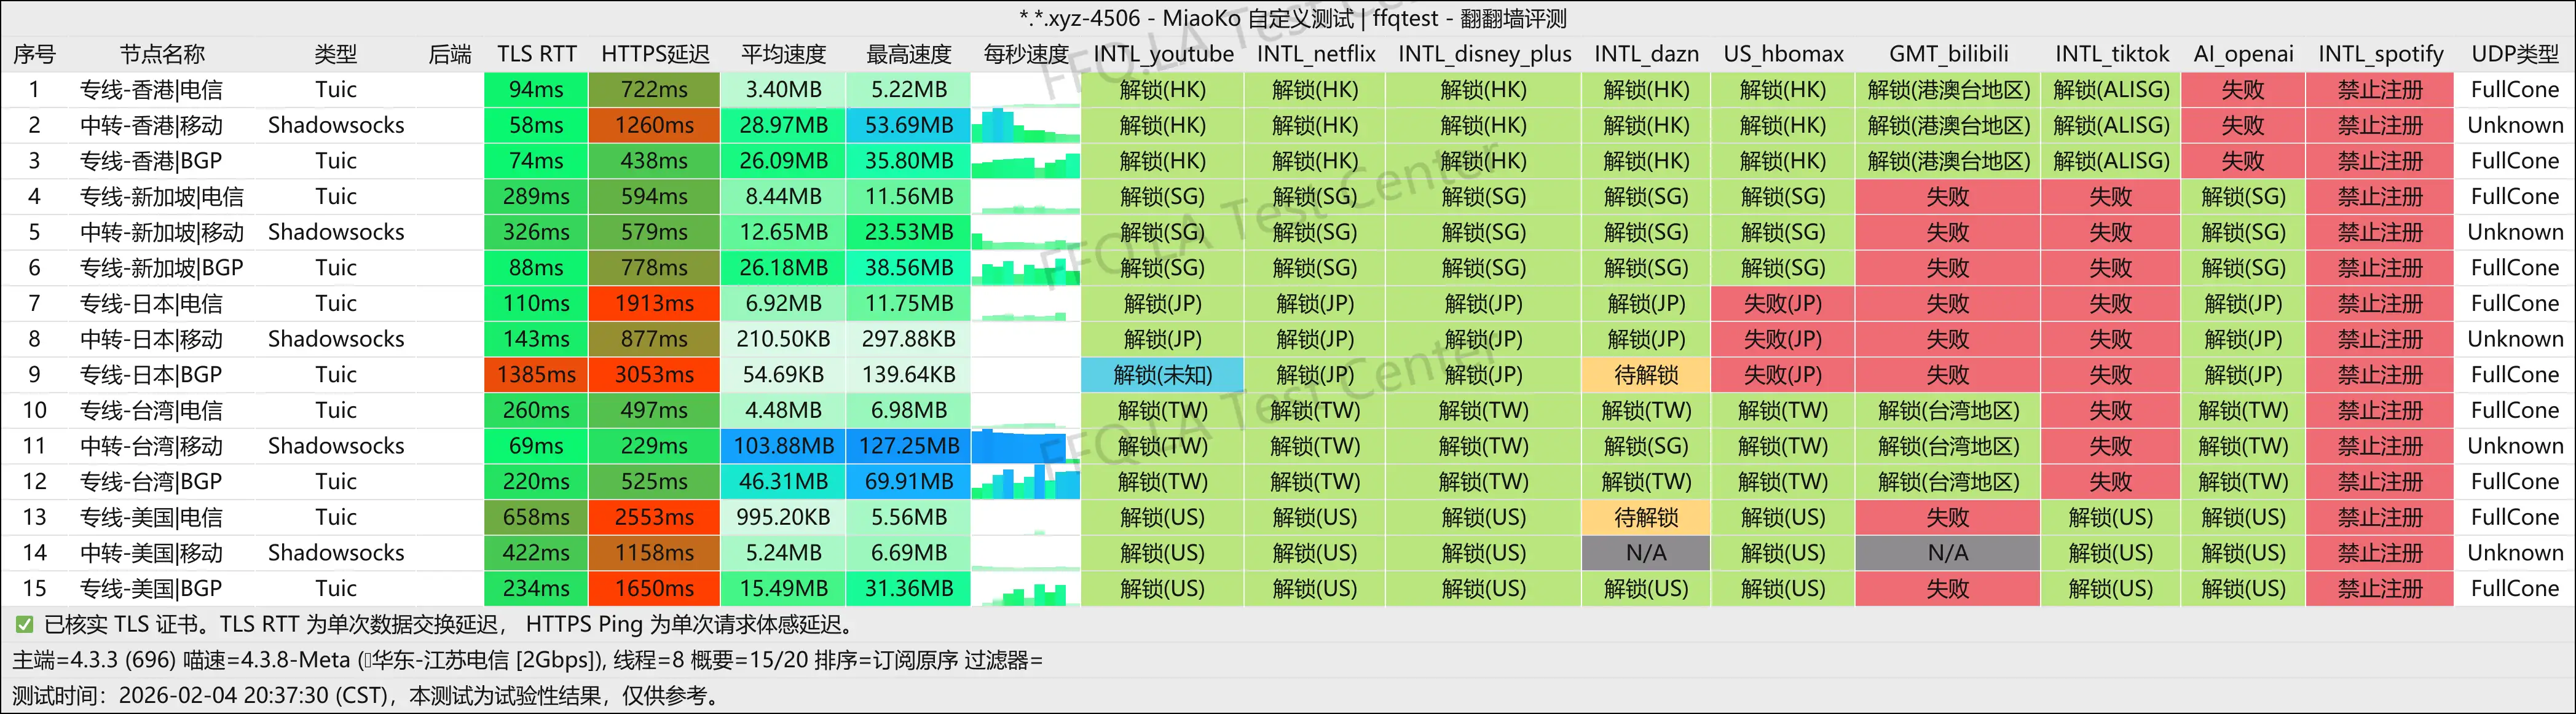The height and width of the screenshot is (714, 2576).
Task: Click the UDP类型 column header
Action: [x=2515, y=54]
